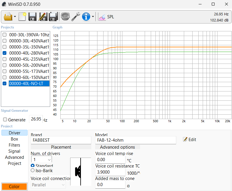Image resolution: width=232 pixels, height=191 pixels.
Task: Select project 00000-40L-NO-LT in list
Action: tap(29, 84)
